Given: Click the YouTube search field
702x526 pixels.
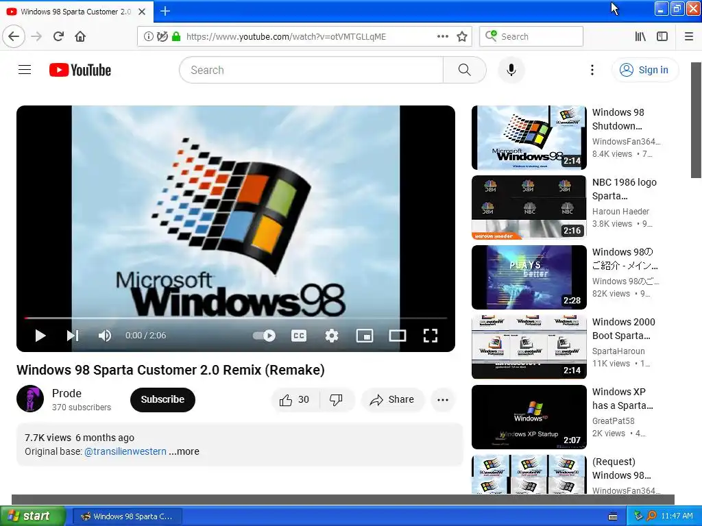Looking at the screenshot, I should point(311,70).
